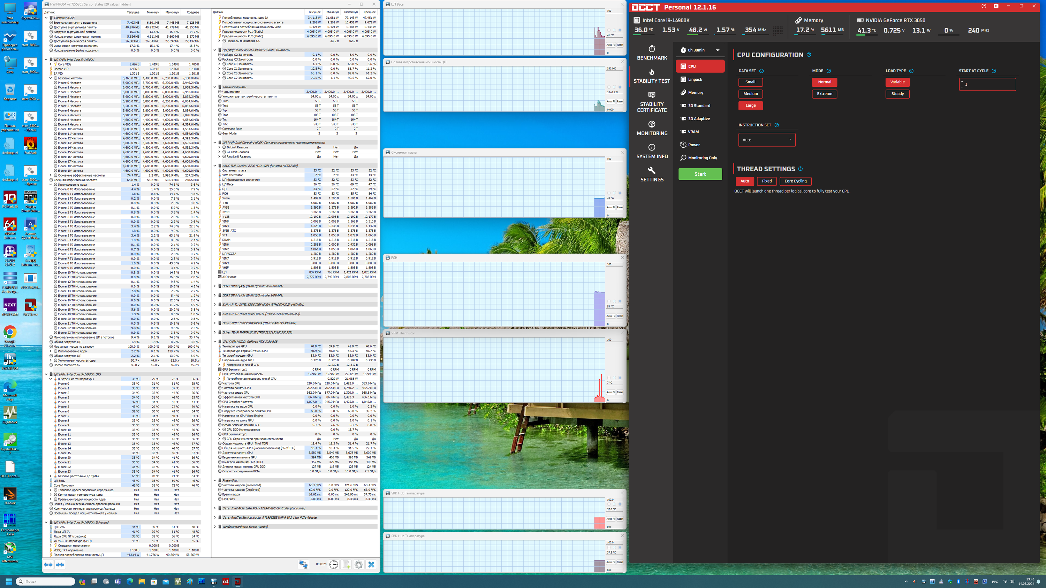Select Core Cycling thread setting
Image resolution: width=1046 pixels, height=588 pixels.
(x=795, y=181)
